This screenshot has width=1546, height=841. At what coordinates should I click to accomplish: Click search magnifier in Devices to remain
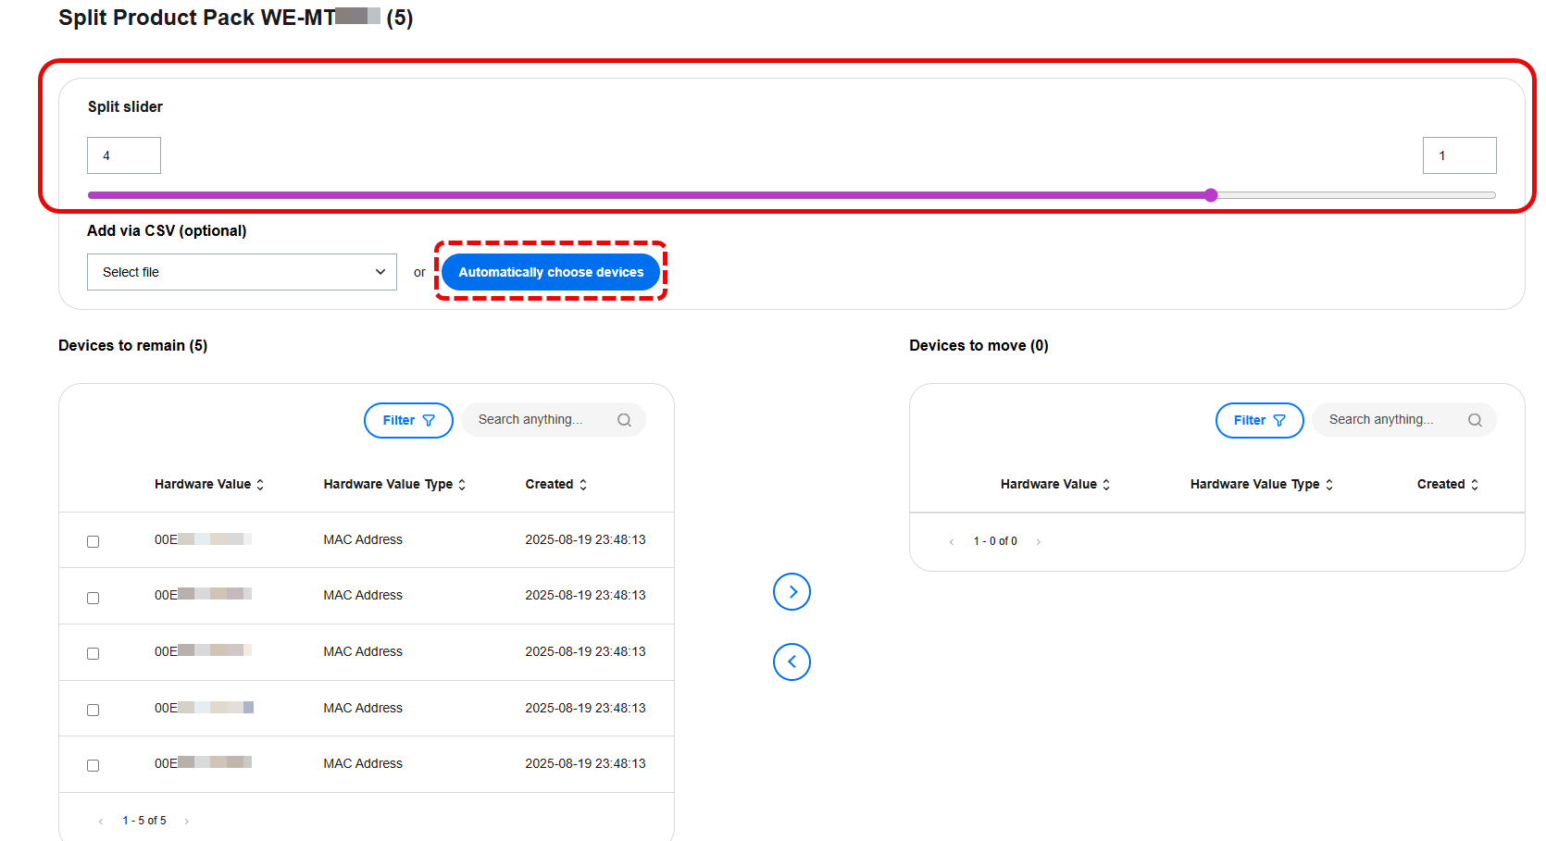pos(624,420)
